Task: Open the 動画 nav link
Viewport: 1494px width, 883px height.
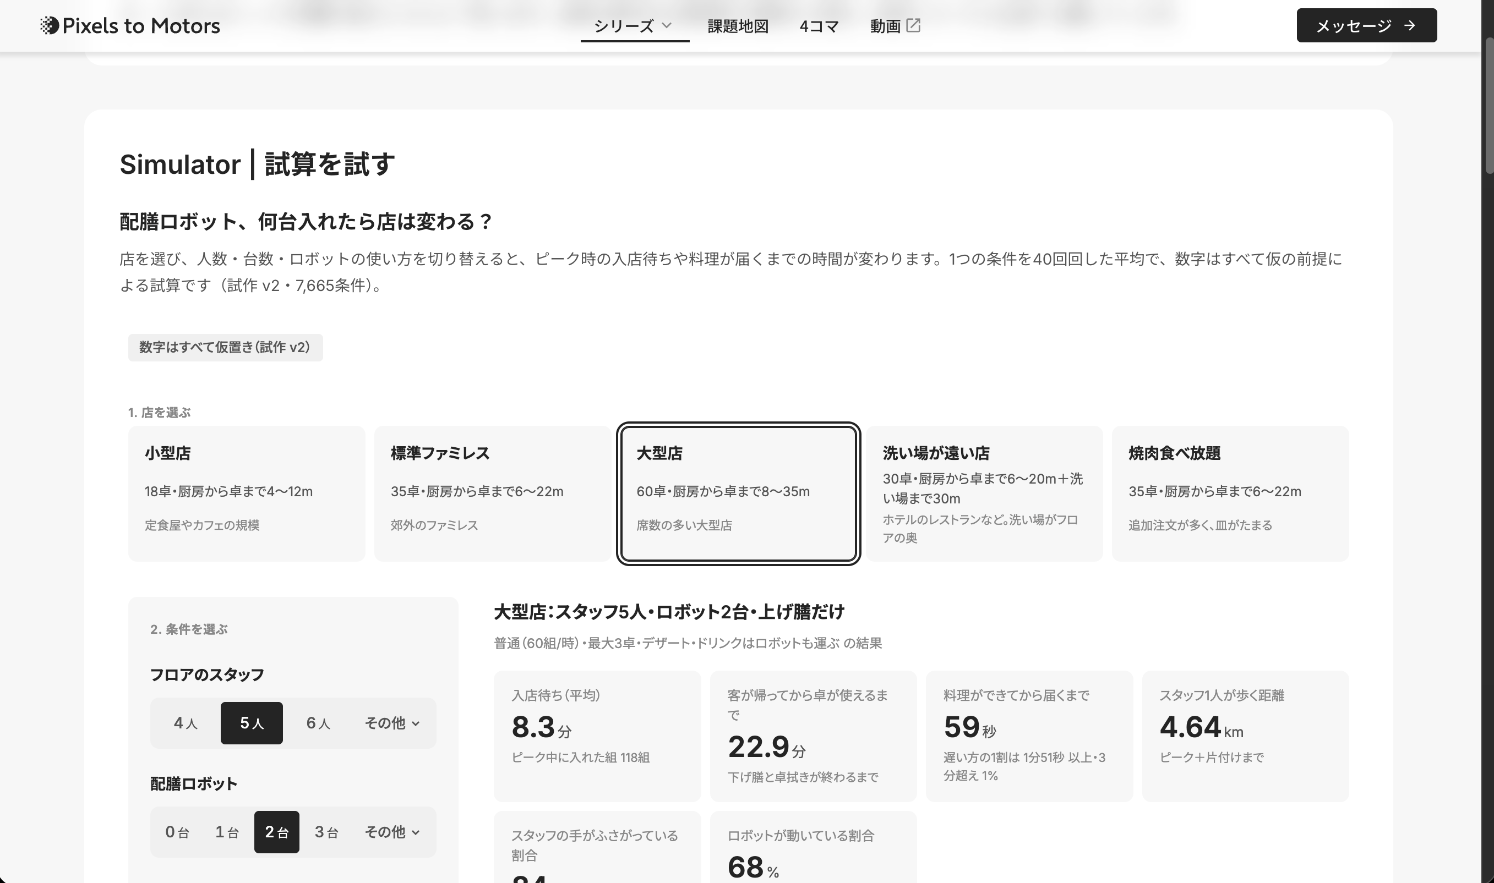Action: point(895,26)
